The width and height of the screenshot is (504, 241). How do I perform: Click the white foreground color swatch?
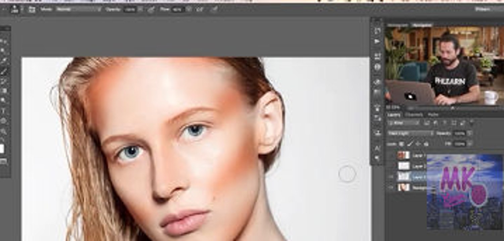[2, 149]
